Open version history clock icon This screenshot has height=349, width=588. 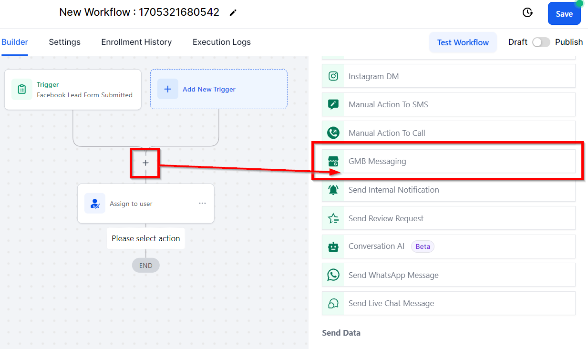(x=527, y=13)
